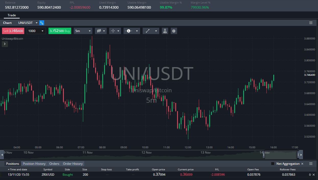Click the ZRX/USD symbol in the positions row
The height and width of the screenshot is (180, 318).
[x=48, y=175]
